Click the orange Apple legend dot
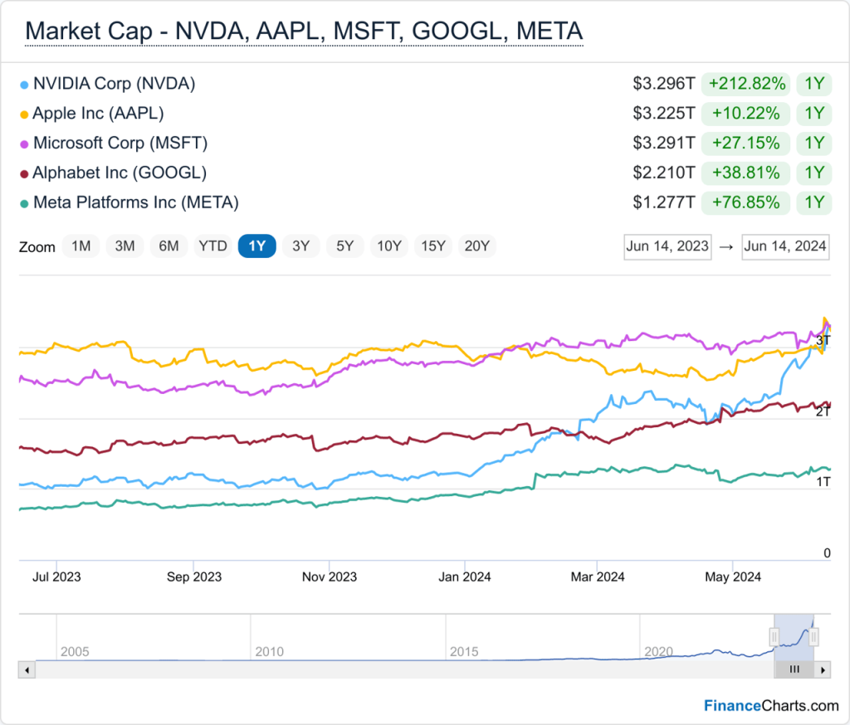 point(24,114)
